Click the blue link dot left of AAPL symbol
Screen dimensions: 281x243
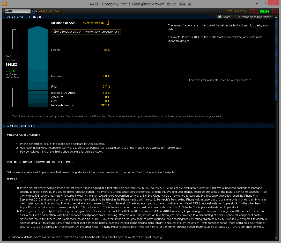coord(3,11)
